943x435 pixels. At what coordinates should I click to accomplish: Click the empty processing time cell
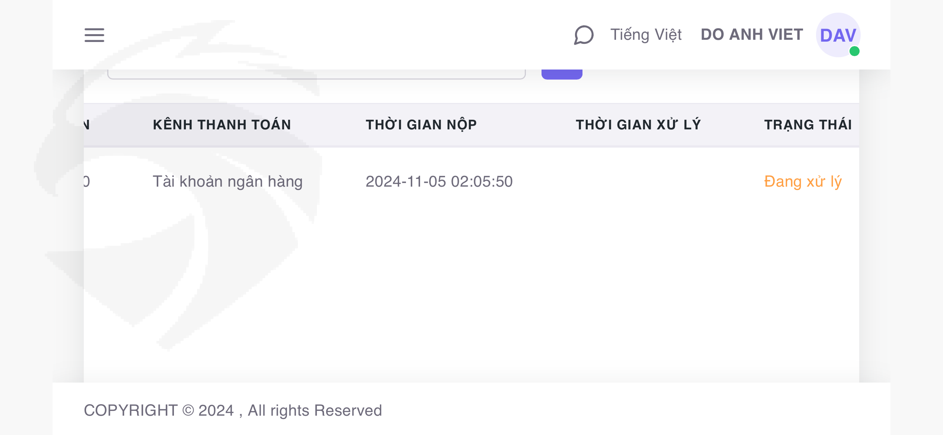point(638,182)
